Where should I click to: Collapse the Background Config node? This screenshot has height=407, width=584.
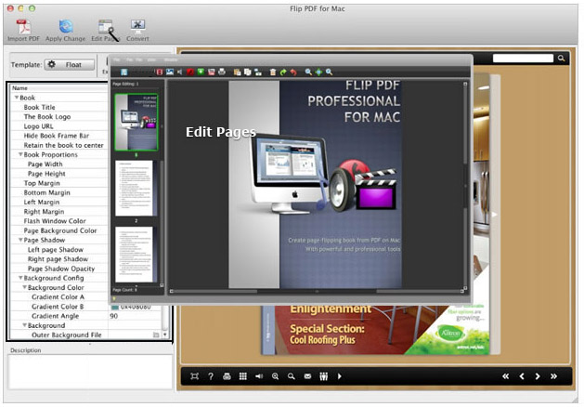20,278
